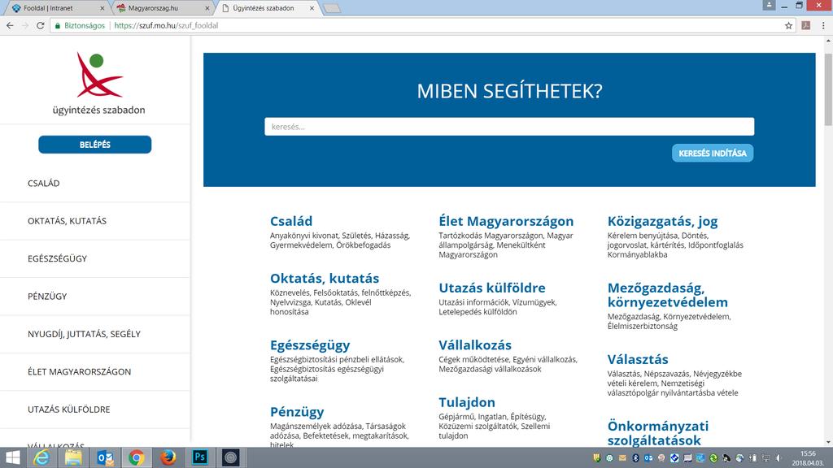This screenshot has height=468, width=833.
Task: Open the Tulajdon category heading link
Action: point(467,403)
